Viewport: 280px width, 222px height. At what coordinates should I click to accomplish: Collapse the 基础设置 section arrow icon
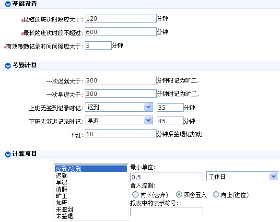pyautogui.click(x=8, y=4)
